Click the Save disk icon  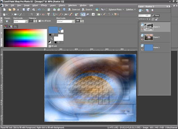(x=24, y=9)
